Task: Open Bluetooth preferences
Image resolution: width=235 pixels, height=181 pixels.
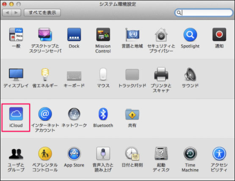Action: (103, 114)
